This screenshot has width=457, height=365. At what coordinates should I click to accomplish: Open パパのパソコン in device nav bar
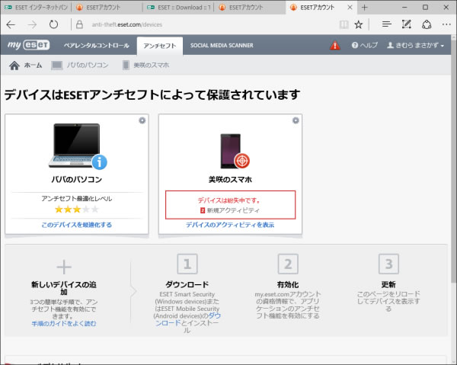[80, 65]
